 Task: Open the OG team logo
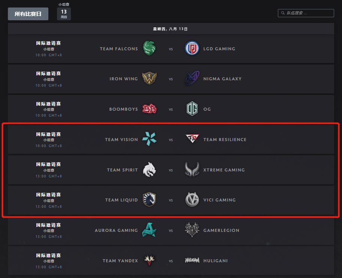point(192,109)
